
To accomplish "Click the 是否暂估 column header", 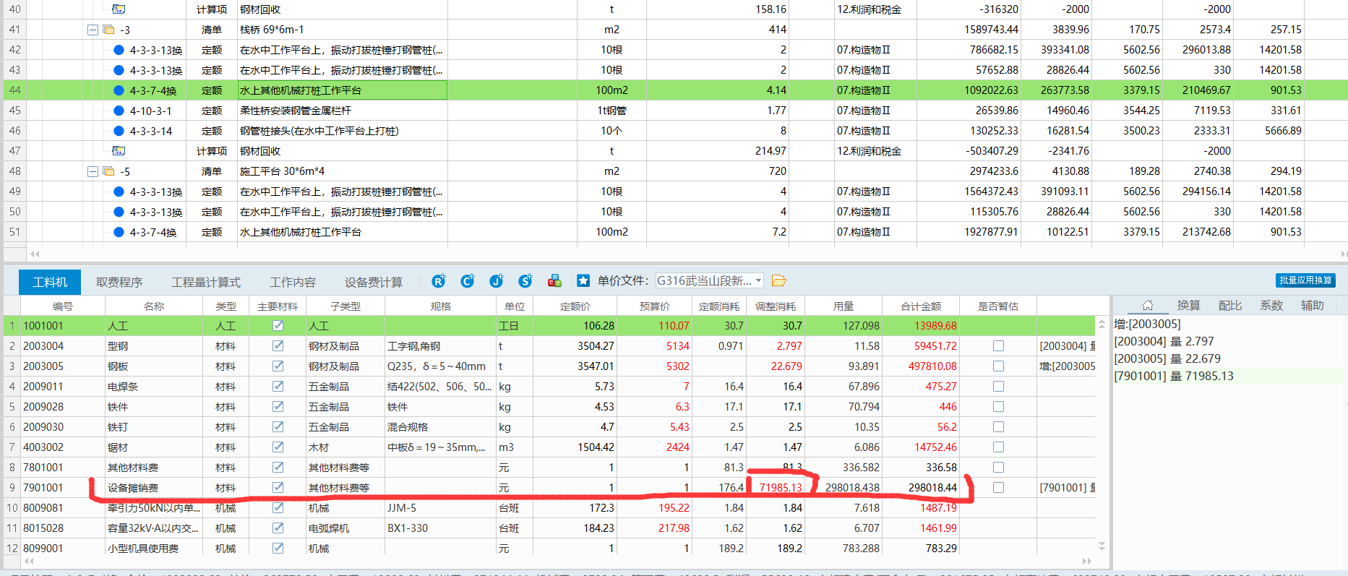I will pyautogui.click(x=998, y=306).
